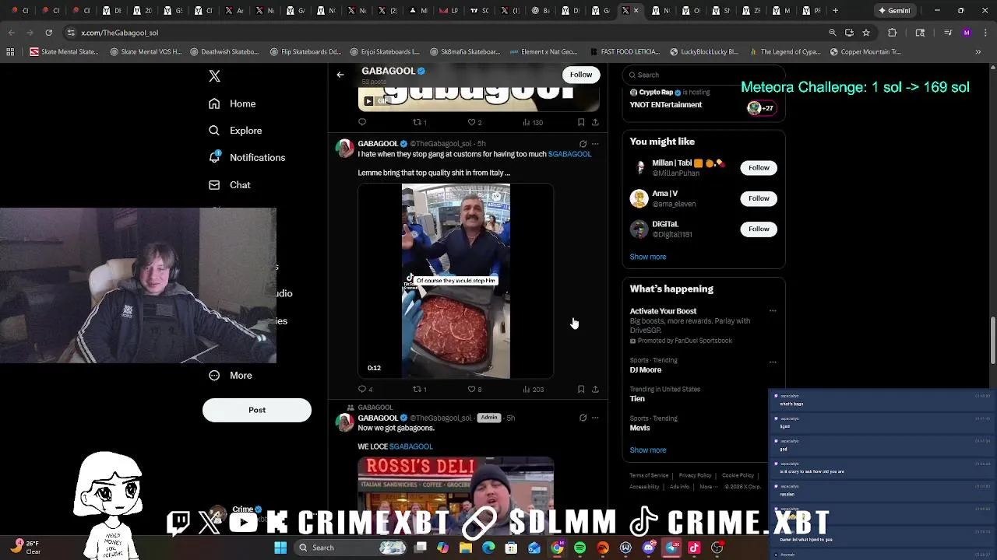Open Chat in X sidebar

pos(230,185)
